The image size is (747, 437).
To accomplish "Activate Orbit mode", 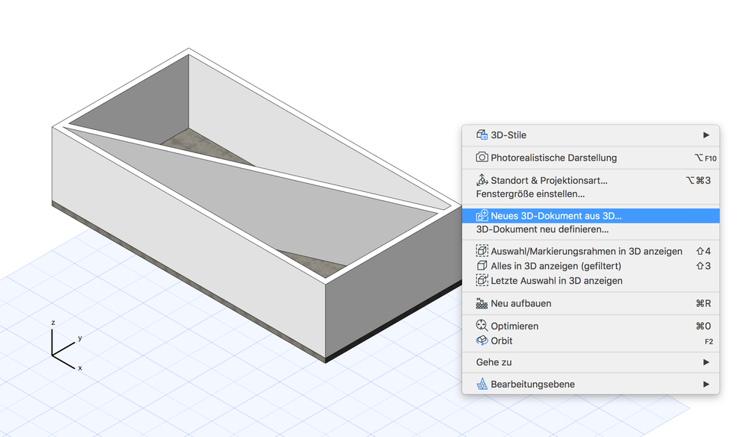I will coord(591,341).
